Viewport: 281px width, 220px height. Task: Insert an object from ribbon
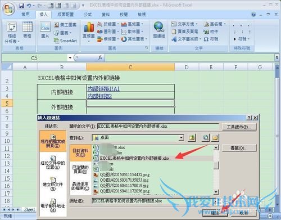click(x=211, y=32)
